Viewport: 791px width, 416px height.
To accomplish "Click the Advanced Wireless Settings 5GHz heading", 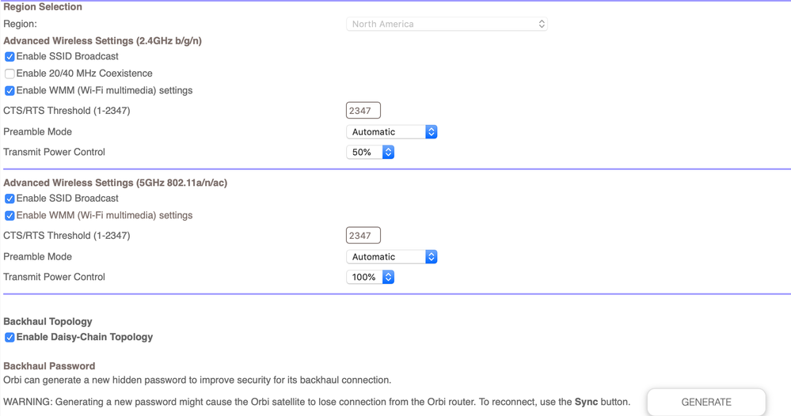I will click(x=115, y=183).
